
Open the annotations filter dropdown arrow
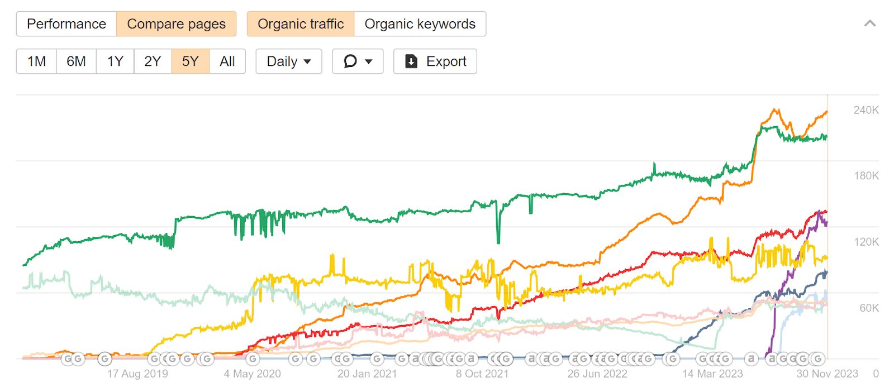click(x=368, y=61)
